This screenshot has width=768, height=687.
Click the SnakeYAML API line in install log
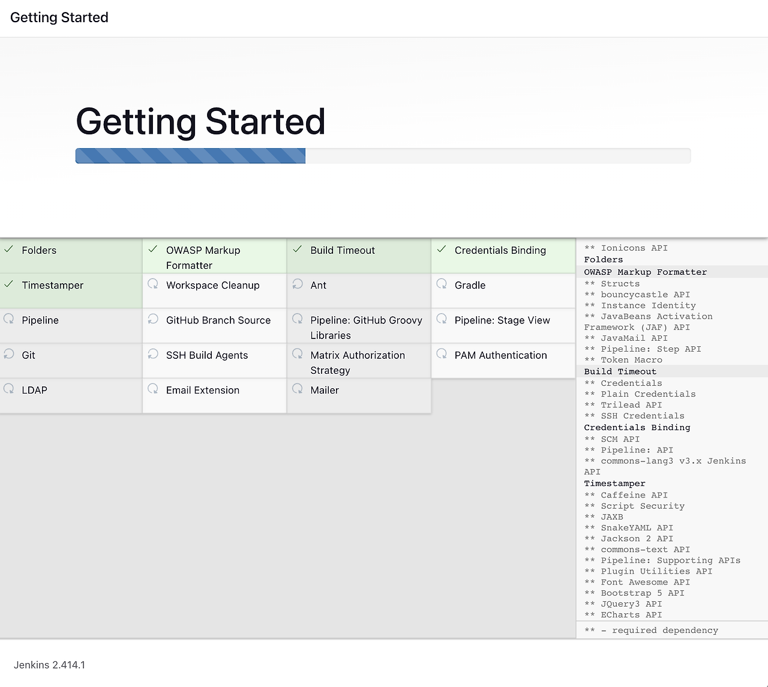pyautogui.click(x=629, y=527)
